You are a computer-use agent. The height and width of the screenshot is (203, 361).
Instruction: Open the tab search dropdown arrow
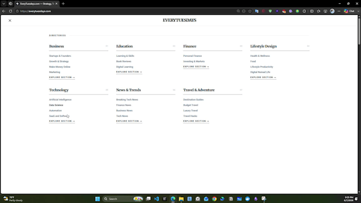tap(4, 4)
